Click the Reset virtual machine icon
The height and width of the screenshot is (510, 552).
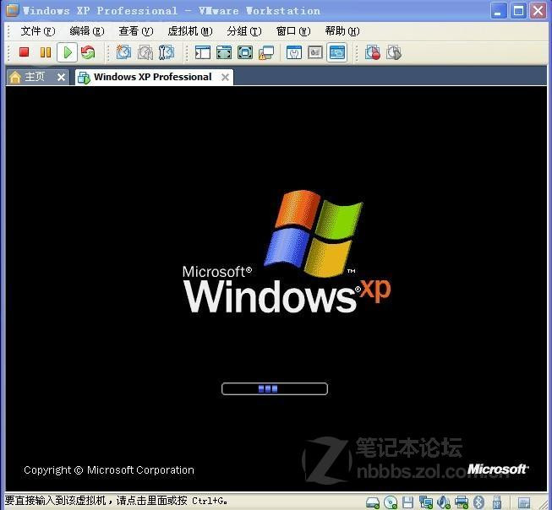click(88, 52)
